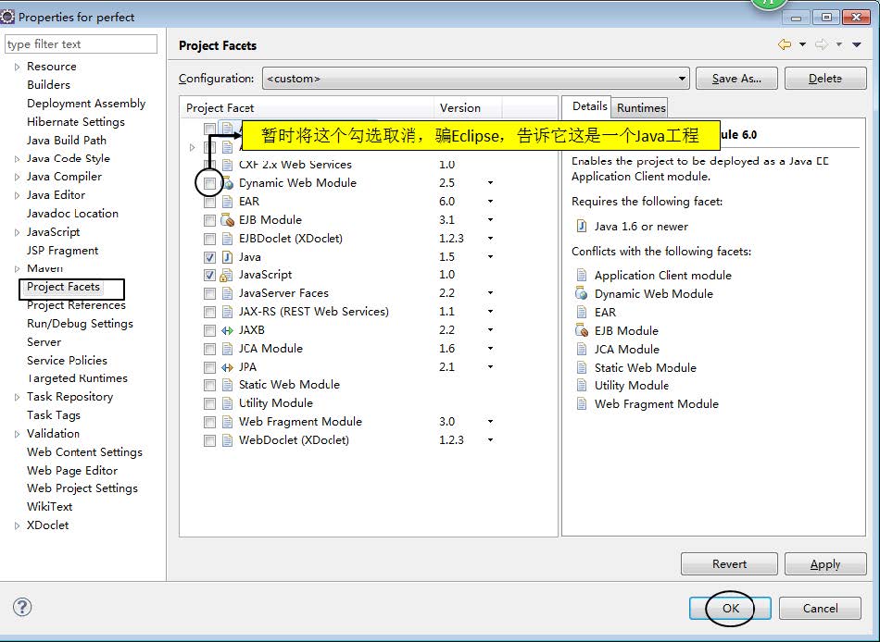Image resolution: width=880 pixels, height=642 pixels.
Task: Click the EJB Module facet icon
Action: tap(227, 220)
